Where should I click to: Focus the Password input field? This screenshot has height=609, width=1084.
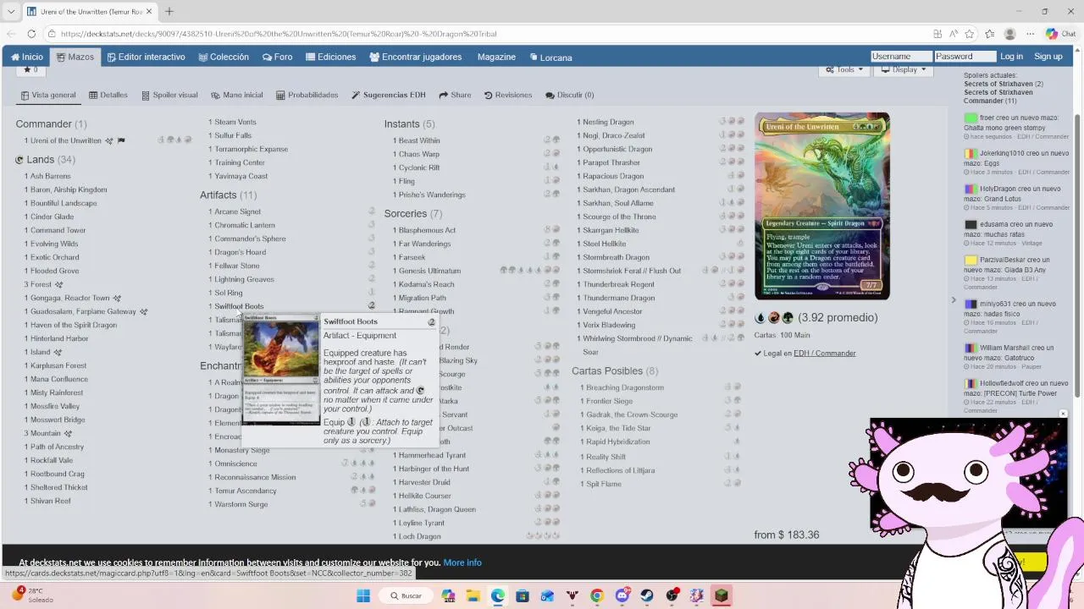pyautogui.click(x=965, y=57)
